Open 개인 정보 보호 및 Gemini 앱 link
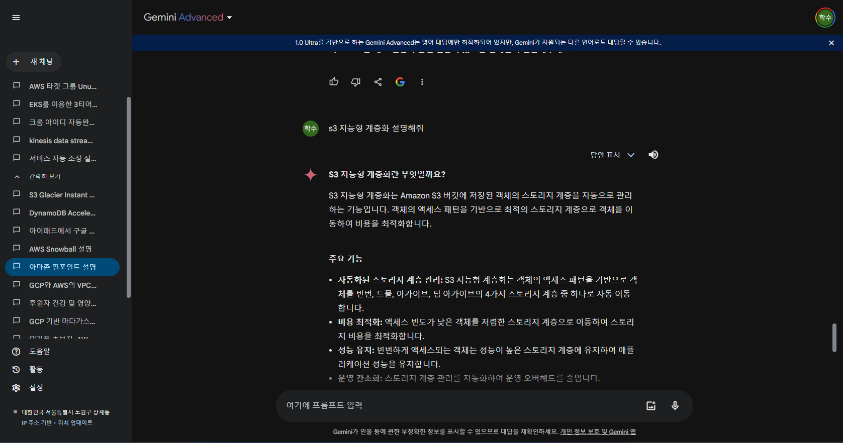 (x=598, y=432)
